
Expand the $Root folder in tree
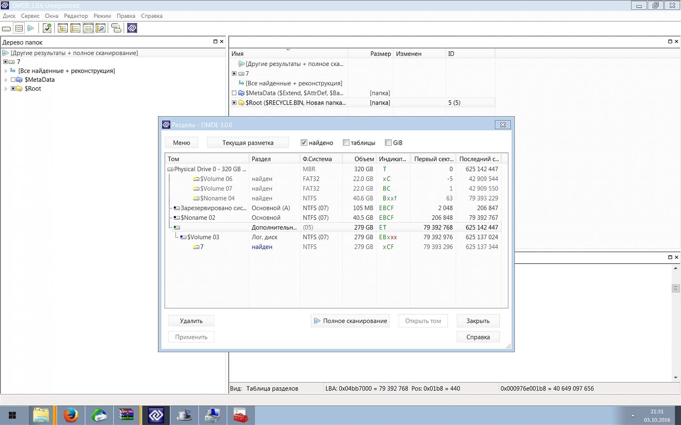click(x=6, y=89)
